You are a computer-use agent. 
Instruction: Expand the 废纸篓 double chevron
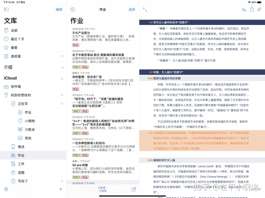tap(62, 56)
